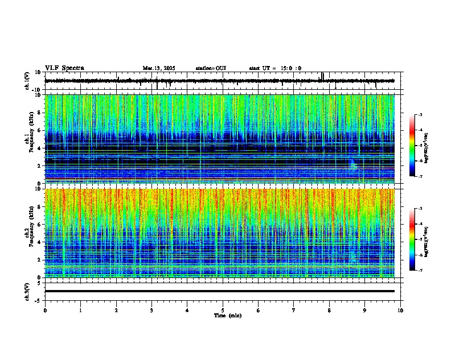Click the tall spike near 7.8 min in ch.1 waveform
The image size is (451, 348).
322,76
